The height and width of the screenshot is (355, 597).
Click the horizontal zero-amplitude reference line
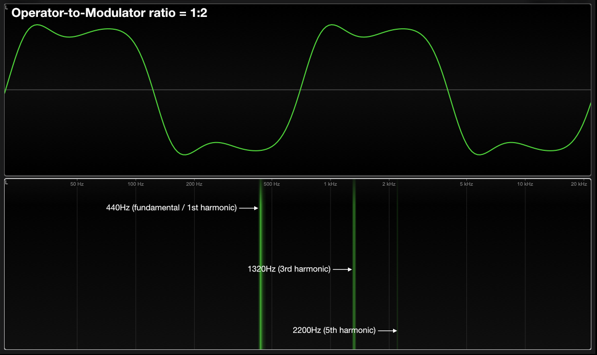coord(297,89)
